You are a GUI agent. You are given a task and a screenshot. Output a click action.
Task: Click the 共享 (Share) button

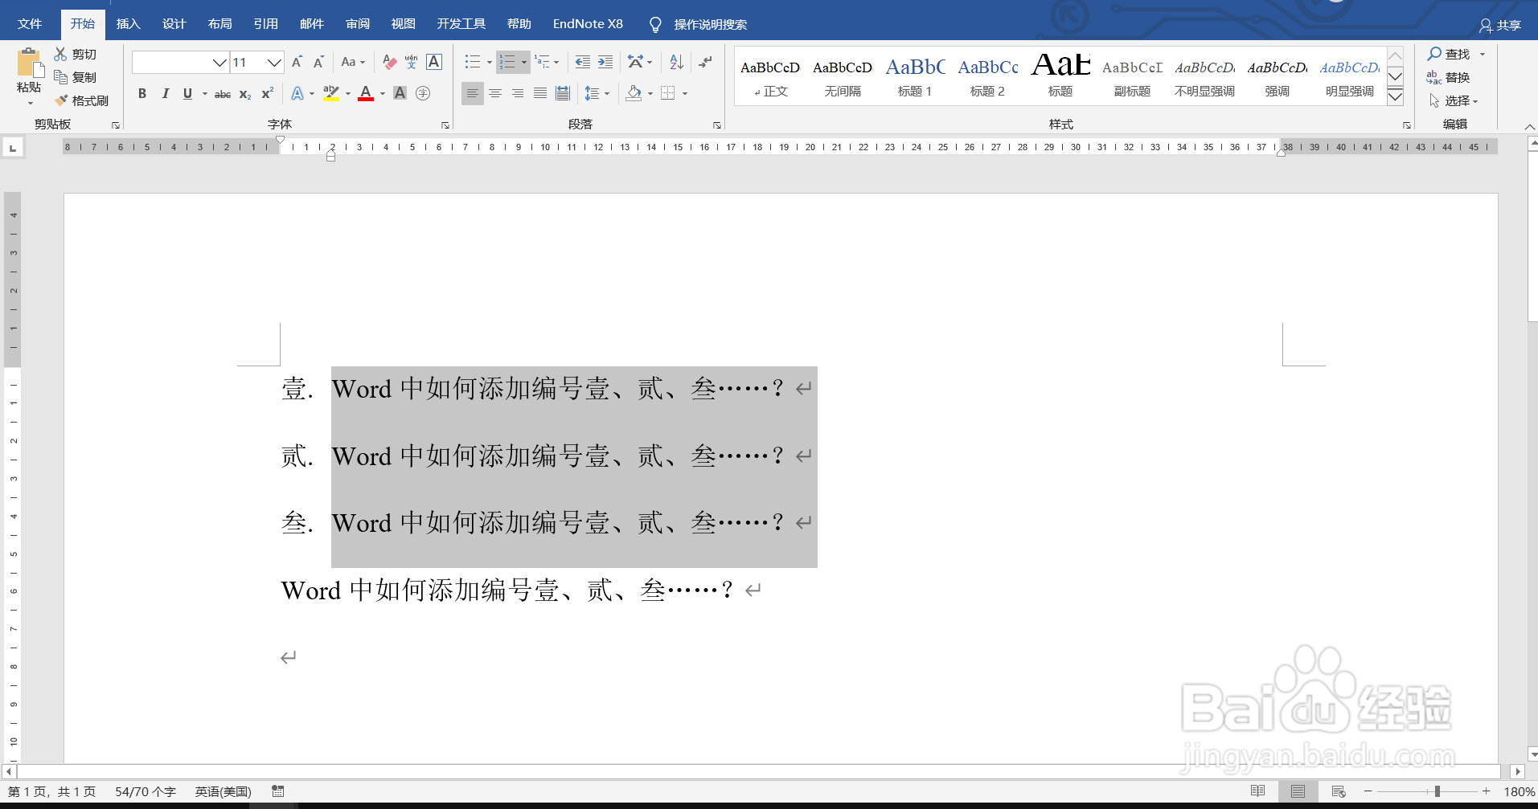(1500, 26)
